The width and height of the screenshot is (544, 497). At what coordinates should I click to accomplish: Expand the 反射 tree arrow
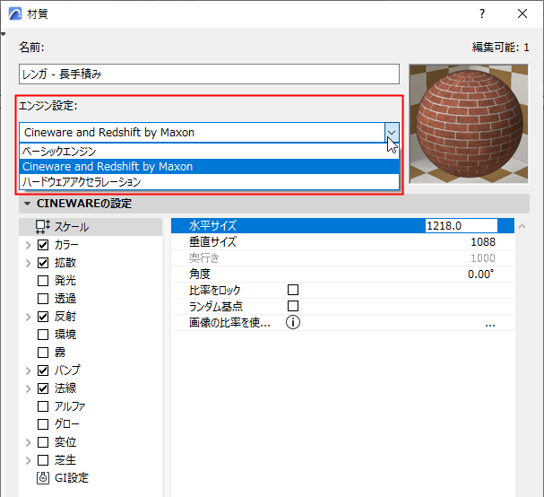29,317
